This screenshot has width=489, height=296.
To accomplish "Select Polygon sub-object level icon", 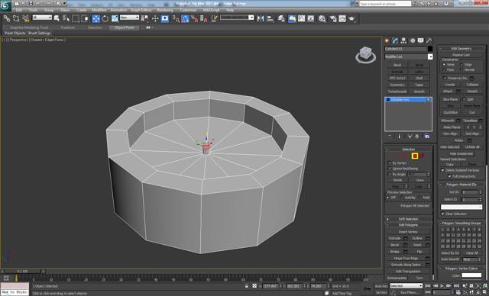I will click(x=415, y=156).
